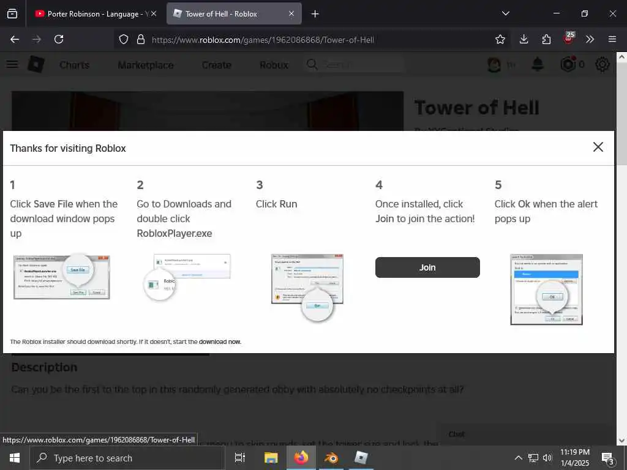Click the Description heading

(x=44, y=367)
